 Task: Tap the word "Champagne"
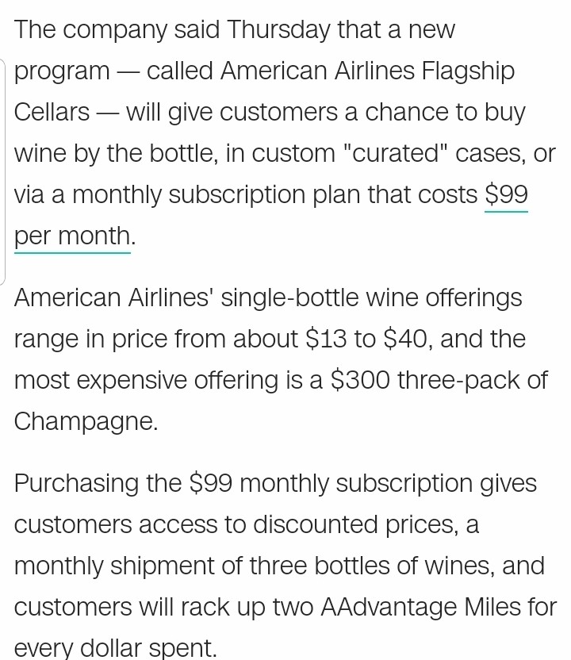pyautogui.click(x=86, y=421)
